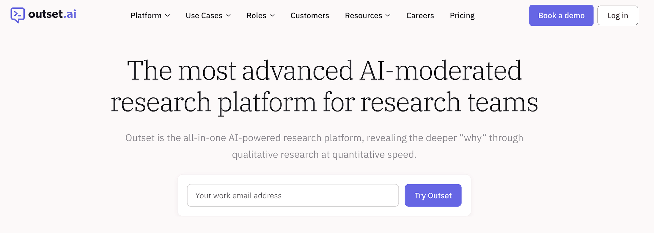The width and height of the screenshot is (654, 233).
Task: Click the outset.ai wordmark in the header
Action: tap(52, 14)
